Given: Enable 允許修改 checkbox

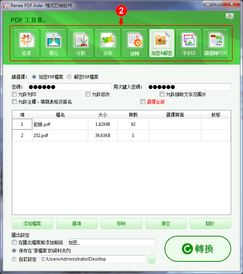Looking at the screenshot, I should (88, 94).
